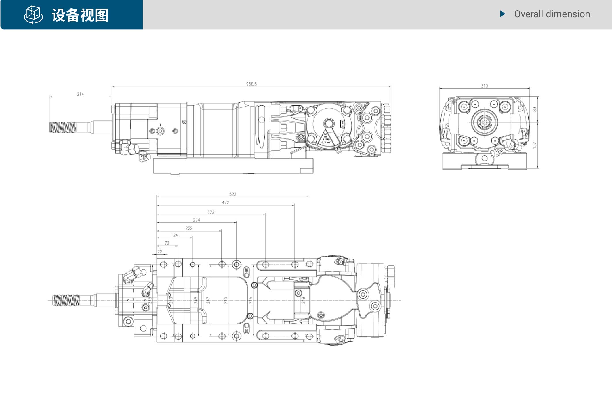Select the 472 mounting dimension

point(225,203)
